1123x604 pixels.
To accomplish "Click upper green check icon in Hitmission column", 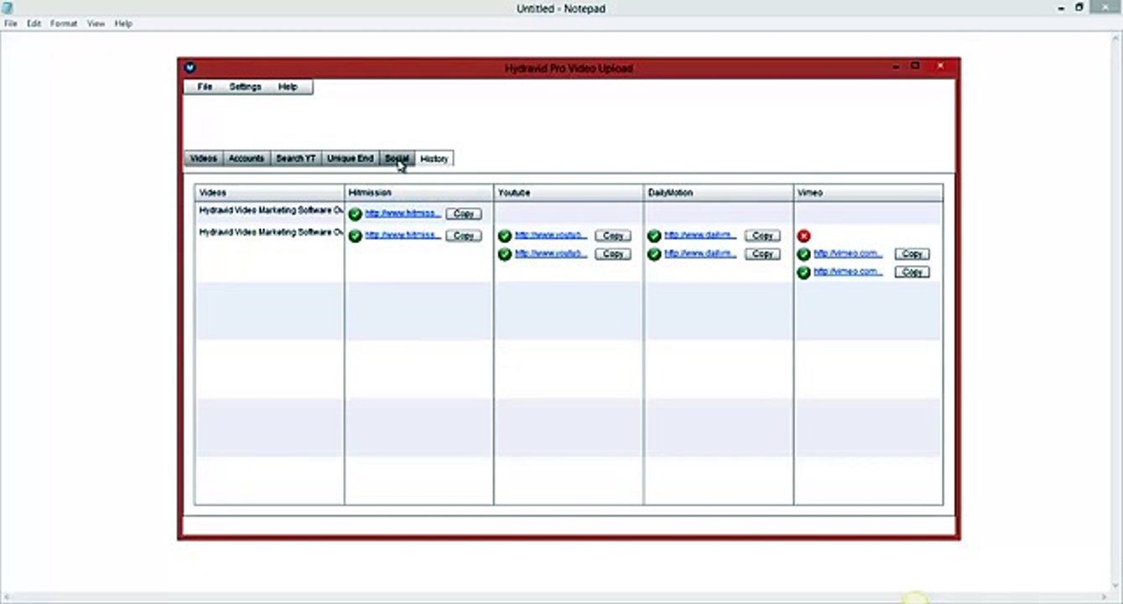I will click(356, 215).
